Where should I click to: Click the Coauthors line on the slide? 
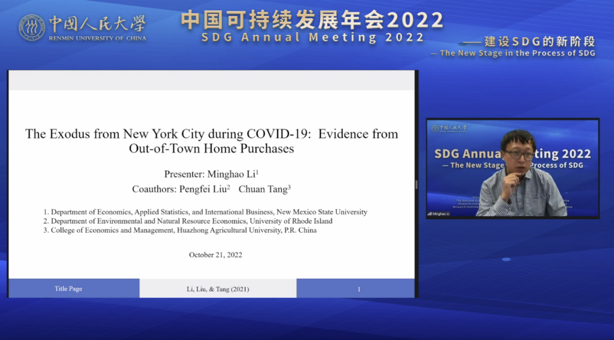click(x=211, y=189)
